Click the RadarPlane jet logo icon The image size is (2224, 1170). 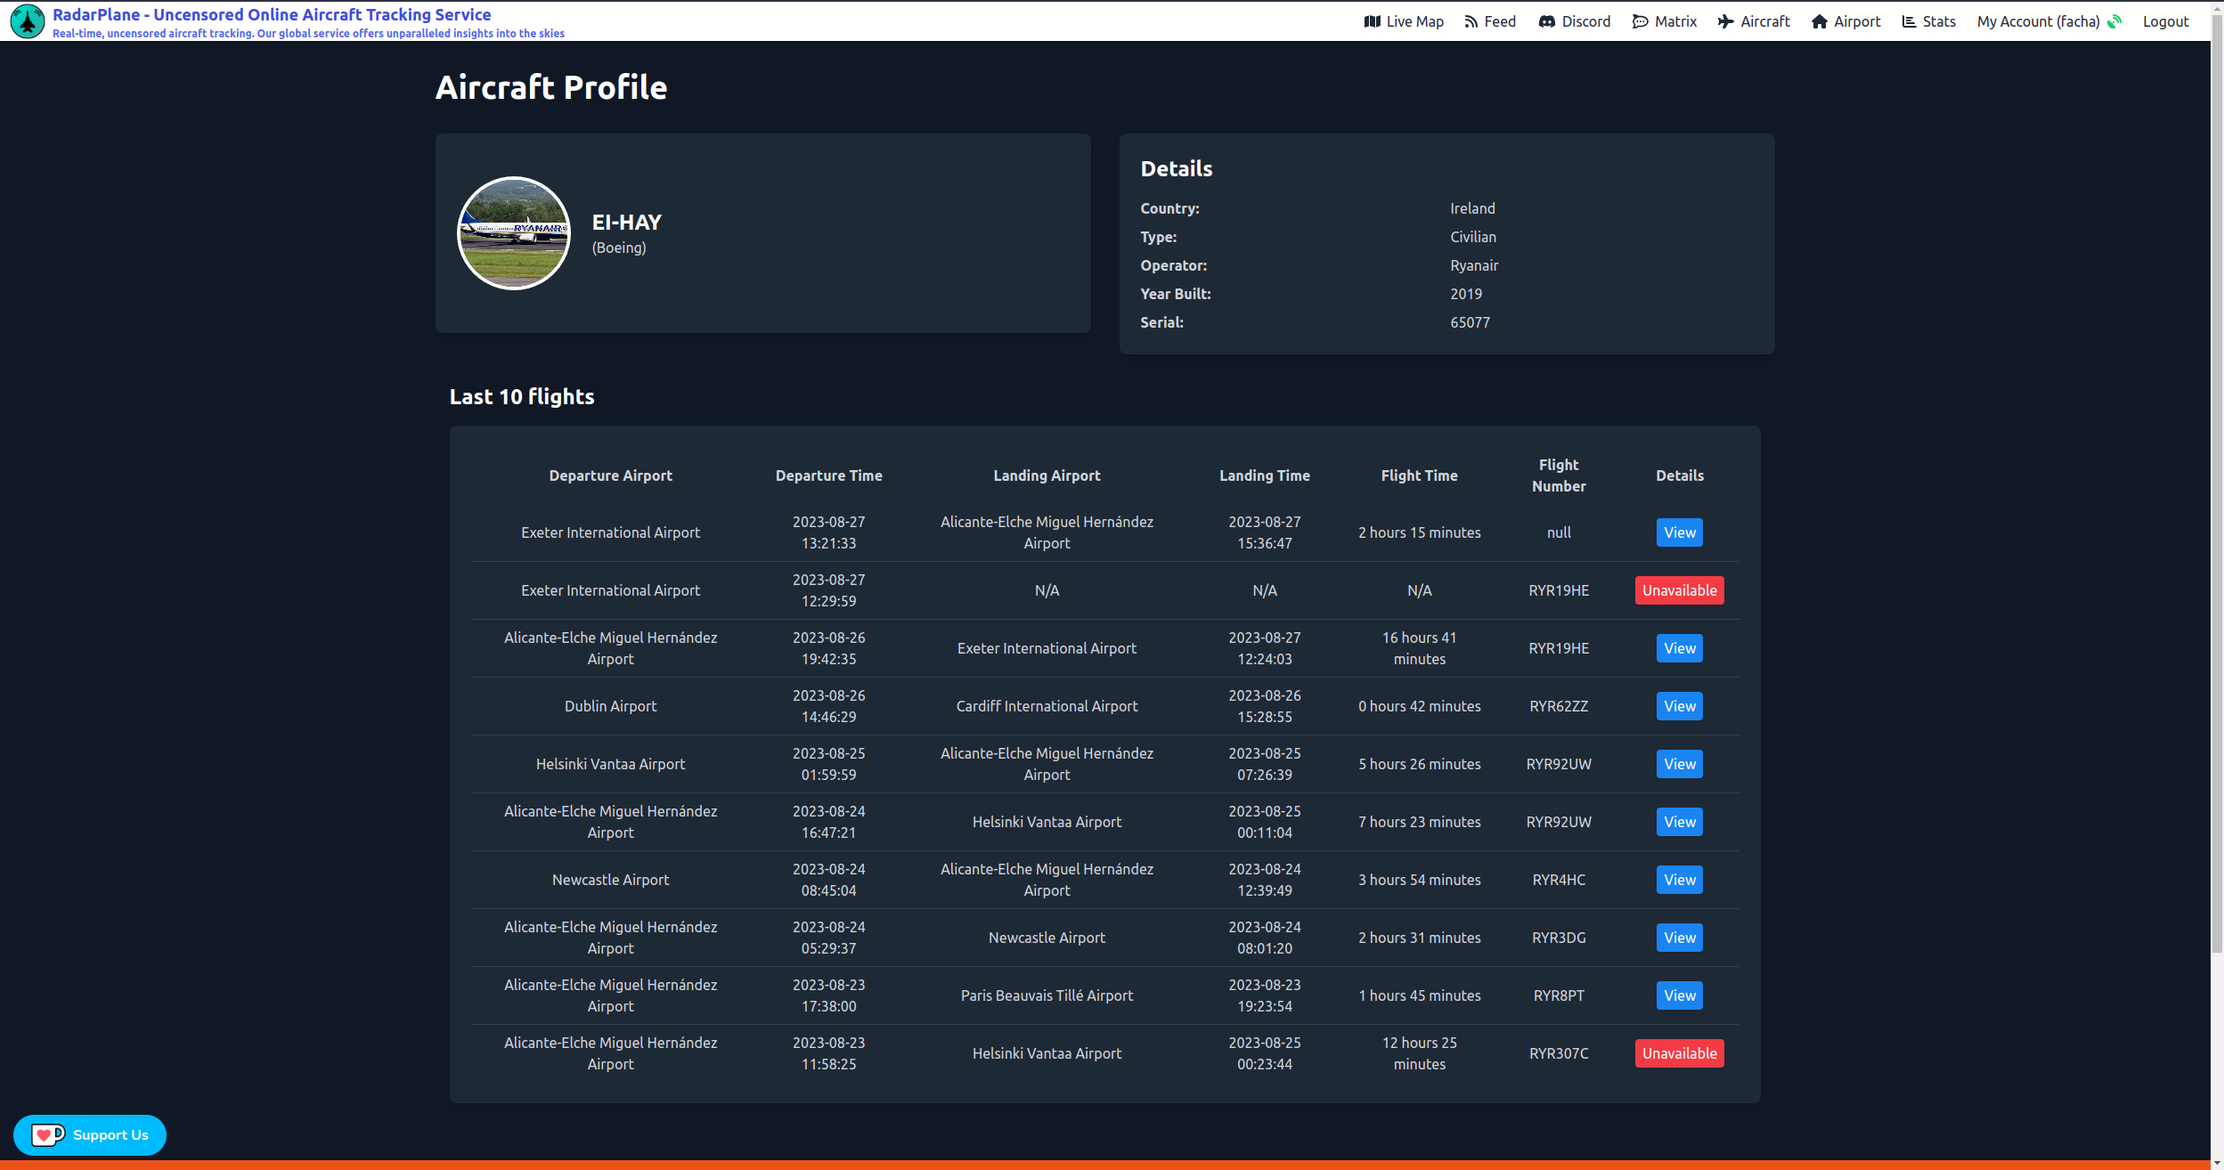[28, 21]
